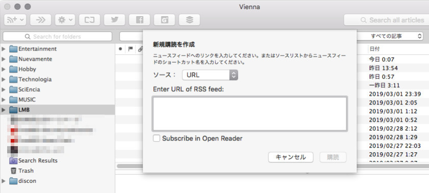Click the Enter URL of RSS feed text box
This screenshot has width=429, height=193.
[x=250, y=114]
